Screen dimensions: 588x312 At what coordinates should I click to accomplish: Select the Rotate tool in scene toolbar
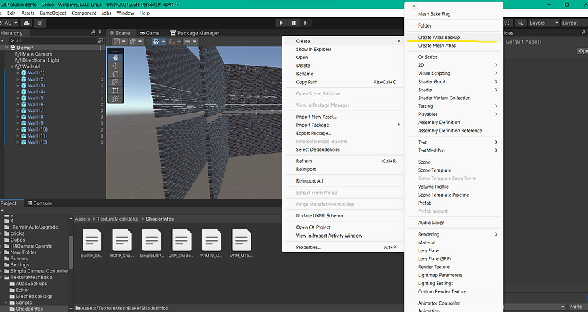pos(115,74)
